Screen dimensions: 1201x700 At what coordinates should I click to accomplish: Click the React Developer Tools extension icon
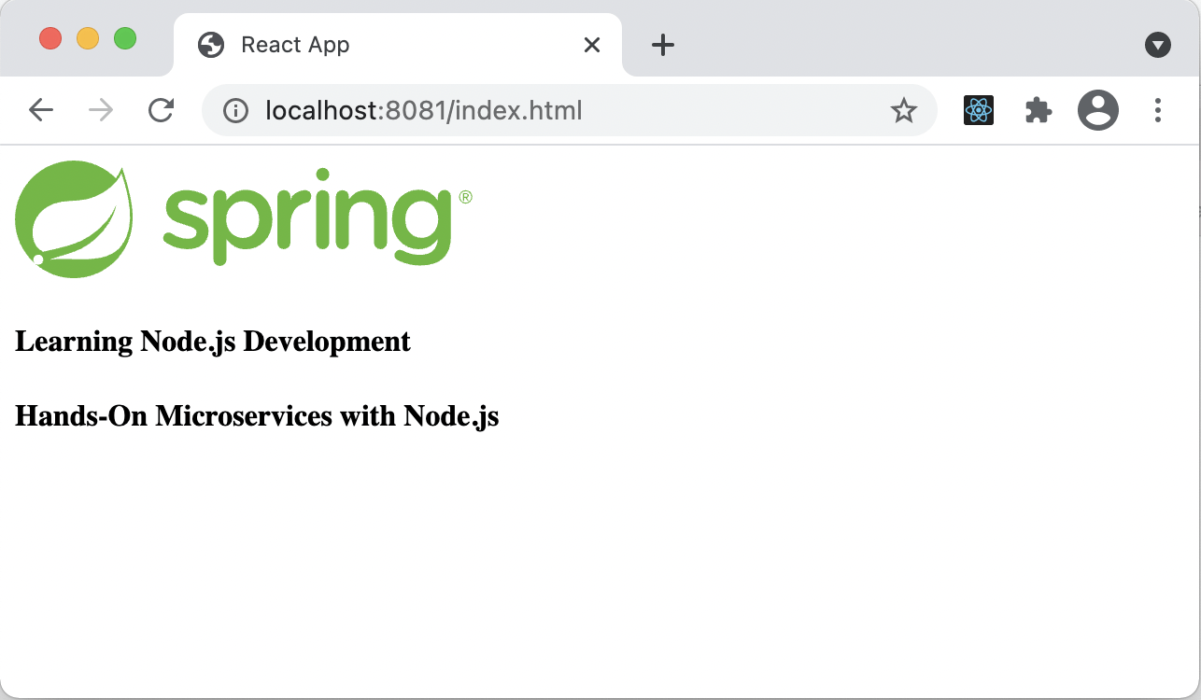(978, 111)
